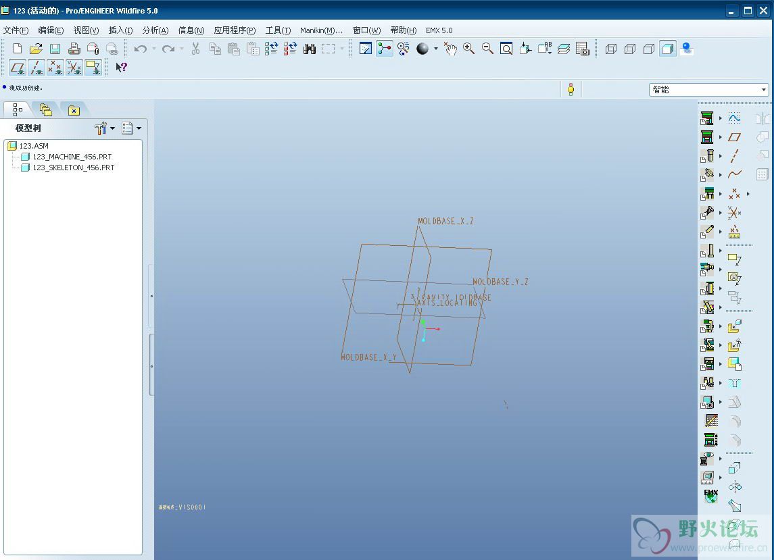Open the 文件(F) menu
Viewport: 774px width, 560px height.
(16, 30)
